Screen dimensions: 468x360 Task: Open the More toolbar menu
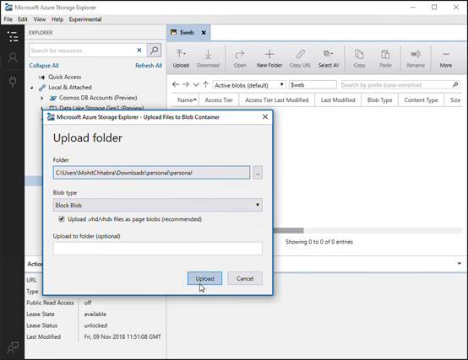[x=446, y=59]
